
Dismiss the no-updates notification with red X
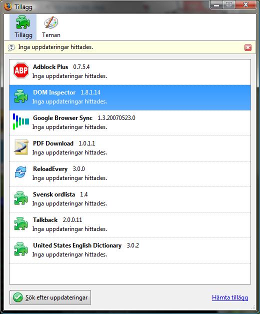(248, 47)
